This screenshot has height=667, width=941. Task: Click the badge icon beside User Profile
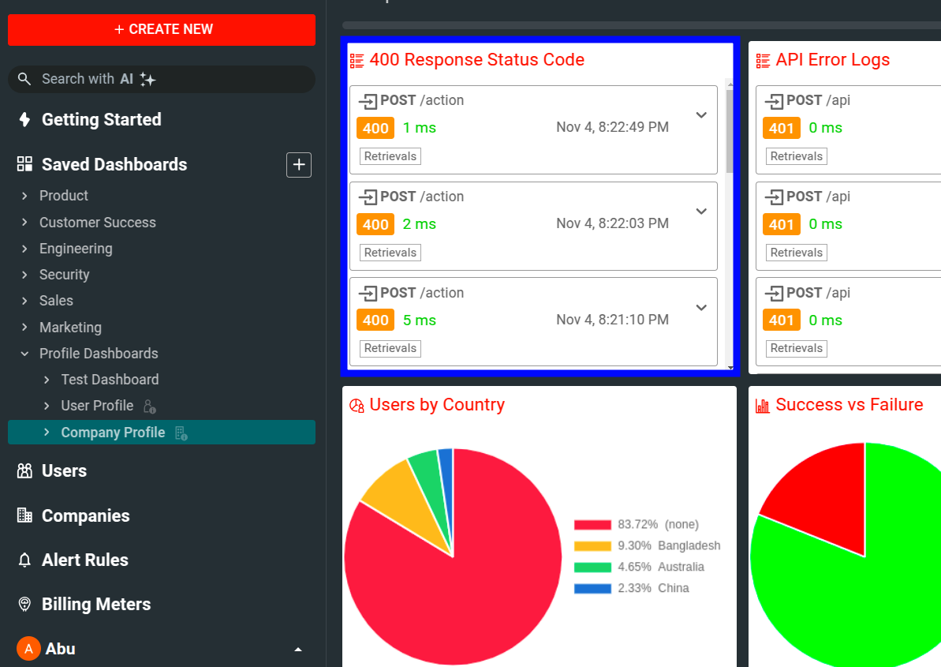click(150, 405)
